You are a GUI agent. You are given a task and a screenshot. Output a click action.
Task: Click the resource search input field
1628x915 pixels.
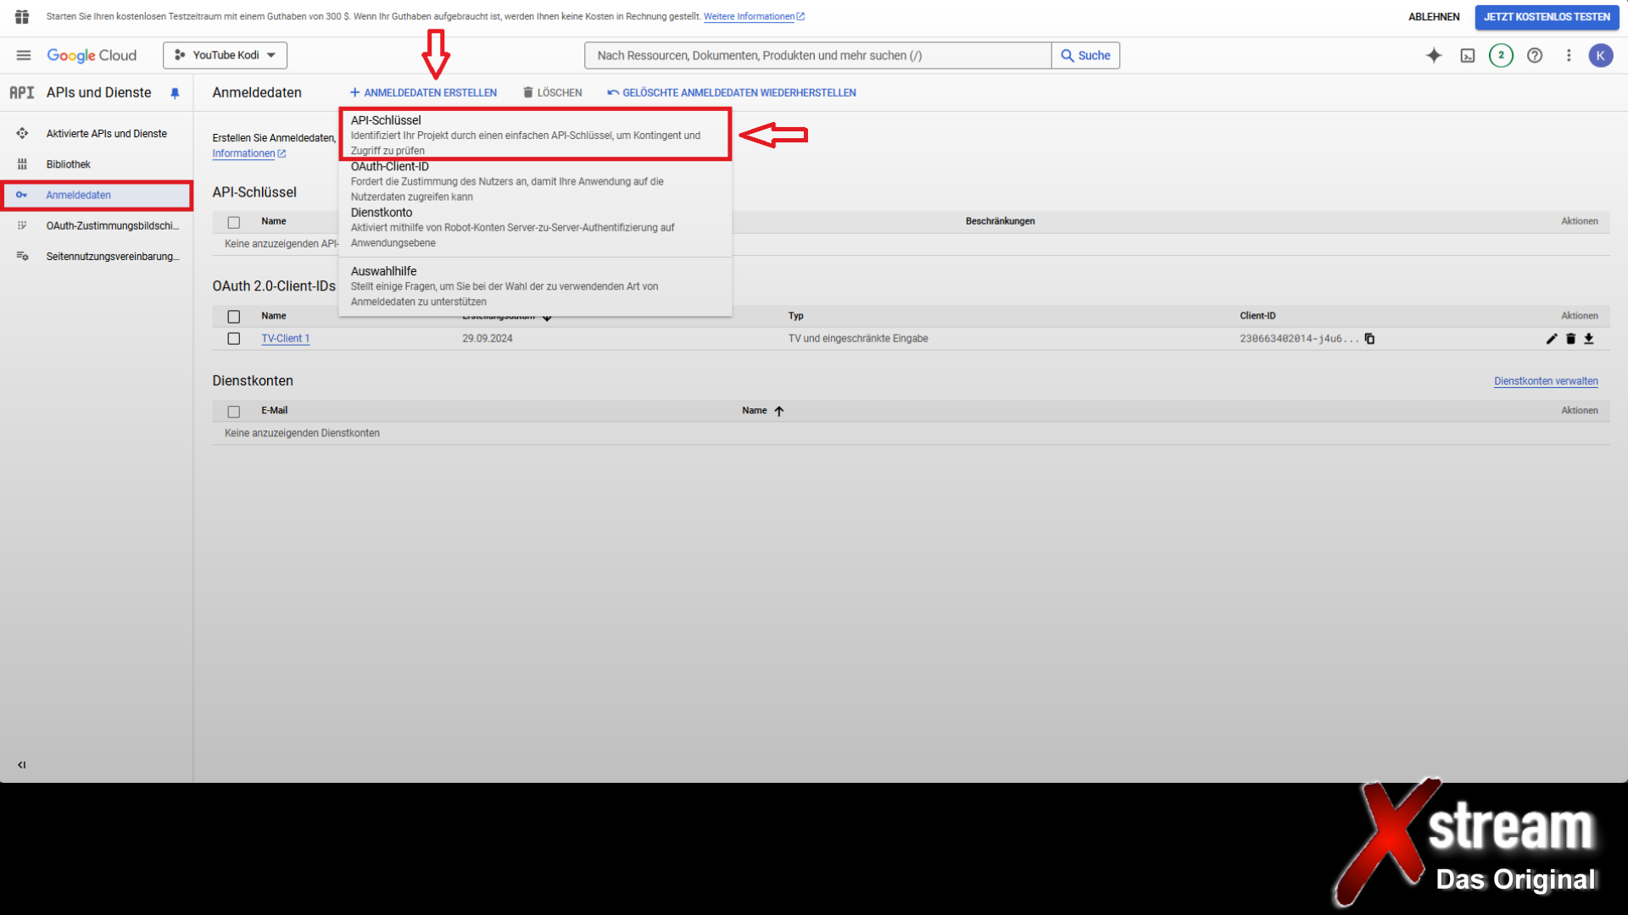pyautogui.click(x=818, y=56)
